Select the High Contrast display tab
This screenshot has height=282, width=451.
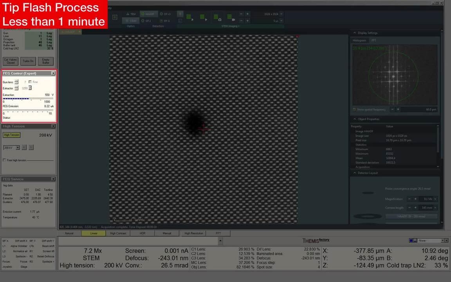pyautogui.click(x=118, y=233)
